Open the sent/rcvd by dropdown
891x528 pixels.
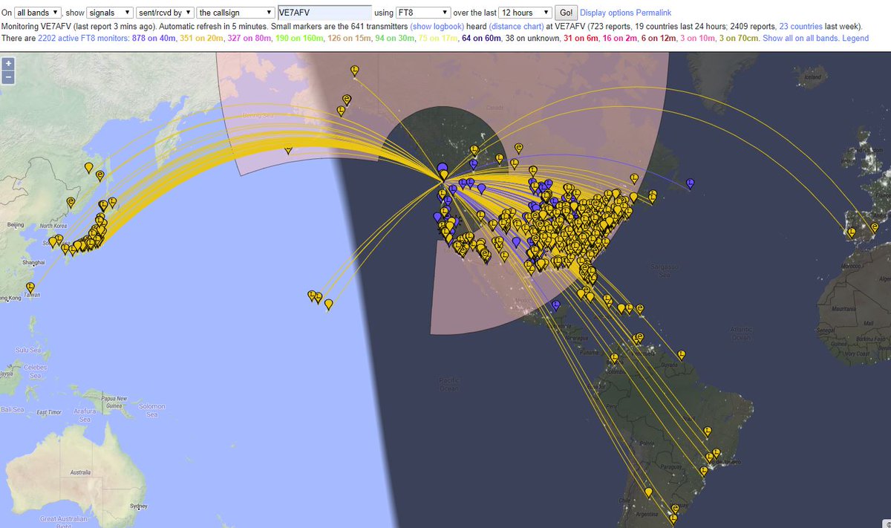pyautogui.click(x=165, y=13)
